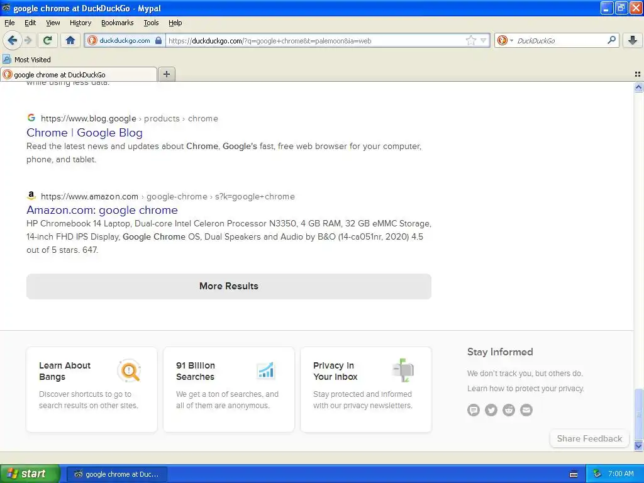Click the scrollbar down arrow
Screen dimensions: 644x483
pyautogui.click(x=639, y=446)
